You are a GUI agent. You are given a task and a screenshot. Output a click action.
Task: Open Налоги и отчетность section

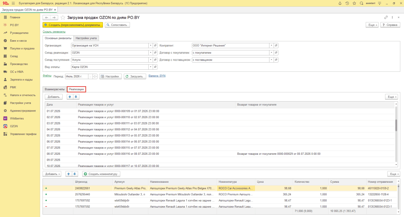coord(22,95)
